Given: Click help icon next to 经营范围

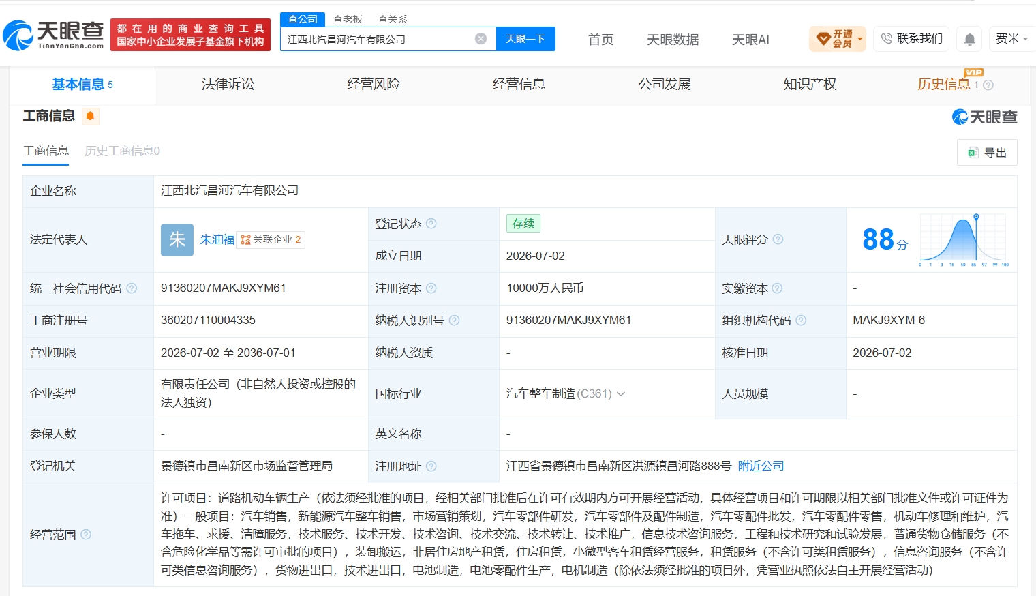Looking at the screenshot, I should [86, 535].
